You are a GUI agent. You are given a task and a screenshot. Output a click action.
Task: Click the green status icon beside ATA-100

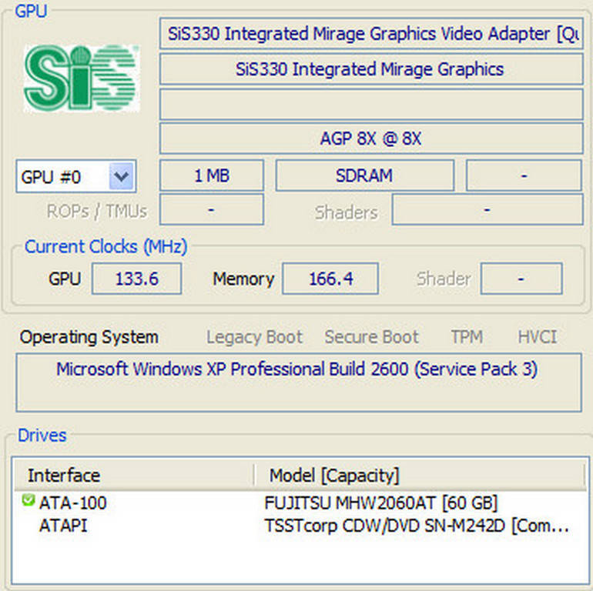28,501
